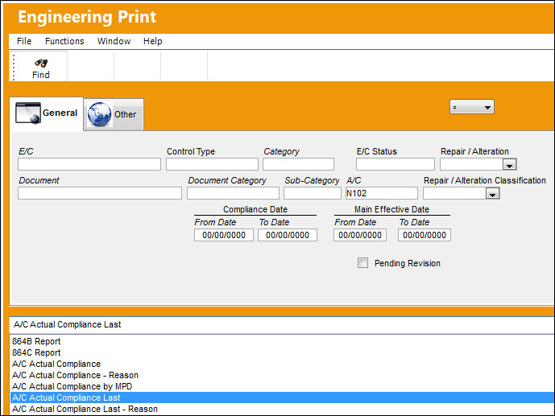Select A/C Actual Compliance - Reason report
Image resolution: width=555 pixels, height=416 pixels.
[282, 375]
